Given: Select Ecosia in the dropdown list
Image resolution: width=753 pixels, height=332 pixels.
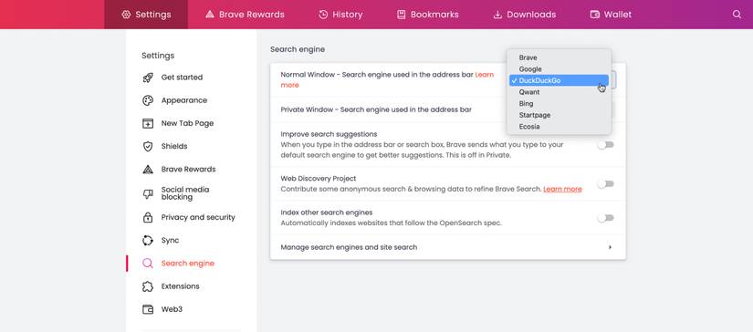Looking at the screenshot, I should [559, 127].
